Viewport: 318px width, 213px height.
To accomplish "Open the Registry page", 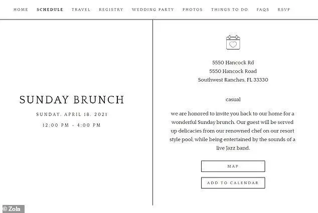I will pyautogui.click(x=111, y=9).
